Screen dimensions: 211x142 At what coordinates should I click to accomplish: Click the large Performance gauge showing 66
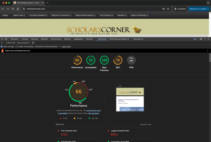click(78, 92)
